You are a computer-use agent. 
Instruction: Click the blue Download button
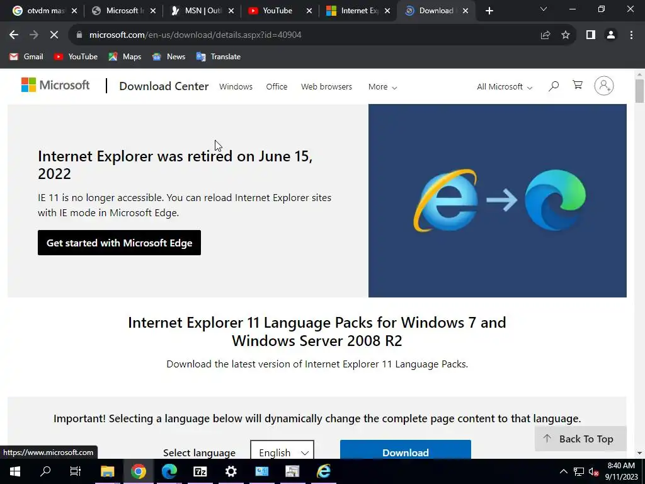[x=406, y=450]
